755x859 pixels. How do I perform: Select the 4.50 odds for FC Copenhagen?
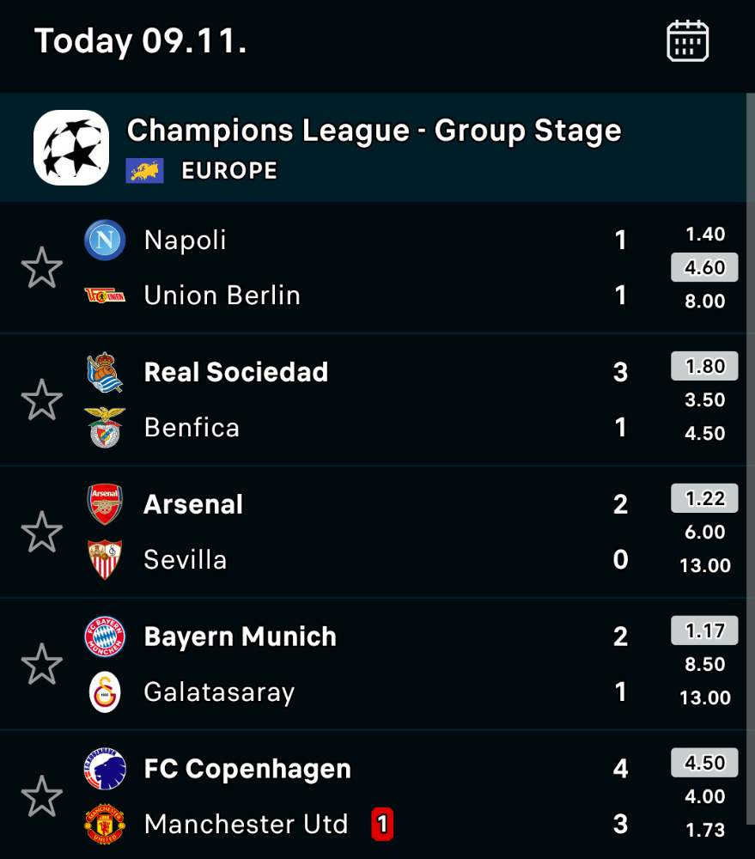(704, 763)
